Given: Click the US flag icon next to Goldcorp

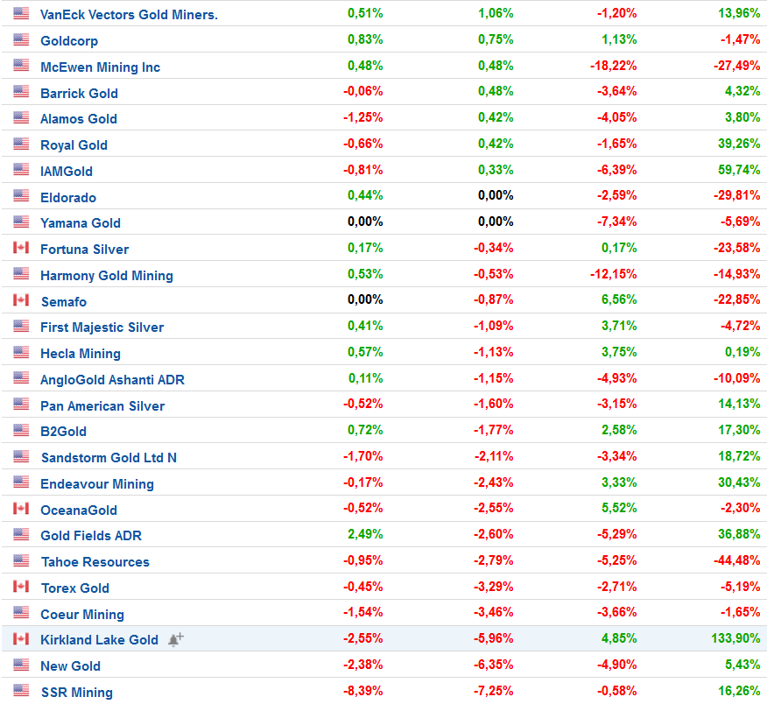Looking at the screenshot, I should pyautogui.click(x=21, y=39).
